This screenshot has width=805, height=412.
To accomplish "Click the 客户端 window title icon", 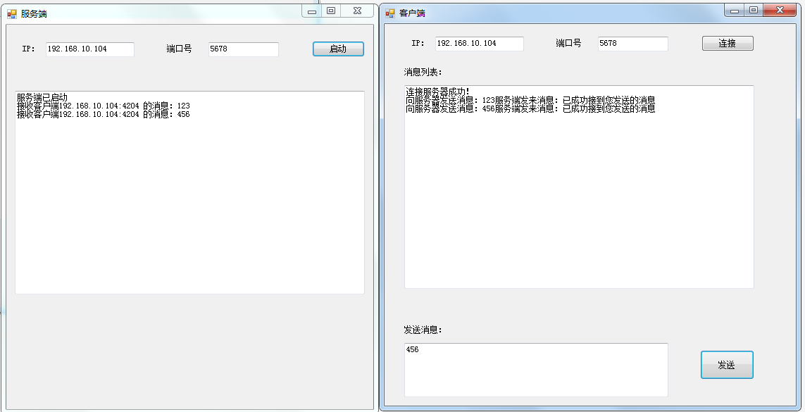I will click(390, 13).
